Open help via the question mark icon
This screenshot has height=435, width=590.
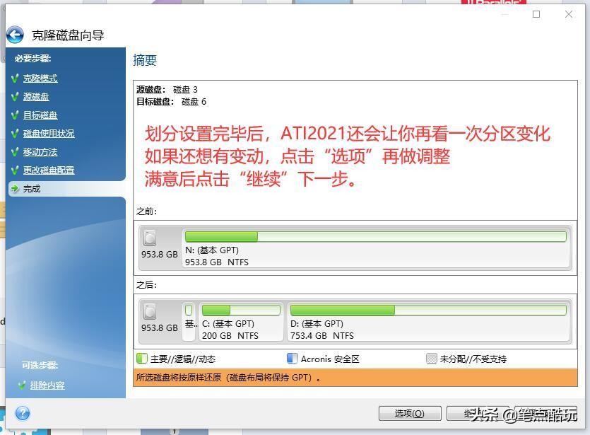pyautogui.click(x=21, y=413)
